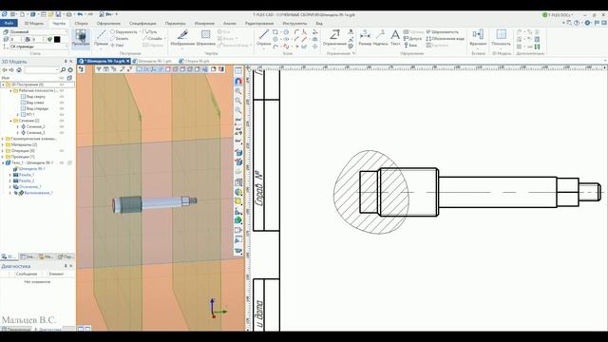Click the home icon in 3D Модель panel
The height and width of the screenshot is (342, 608).
pos(19,69)
